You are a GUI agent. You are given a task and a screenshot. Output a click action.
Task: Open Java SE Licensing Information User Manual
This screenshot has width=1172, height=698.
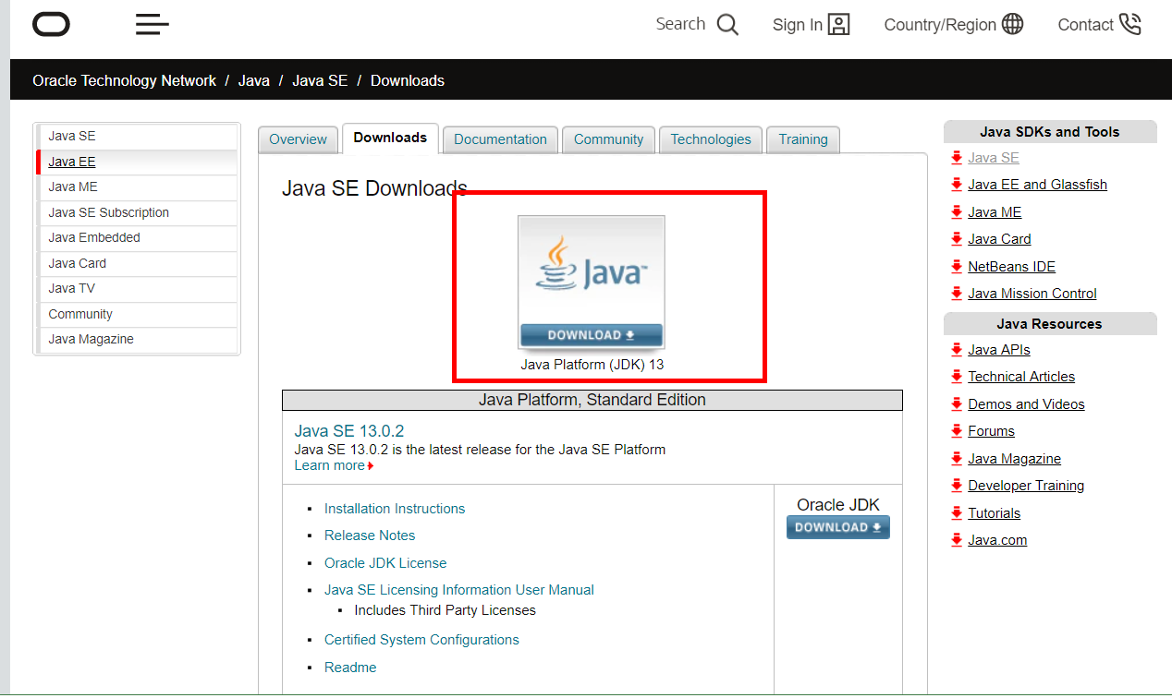coord(459,590)
